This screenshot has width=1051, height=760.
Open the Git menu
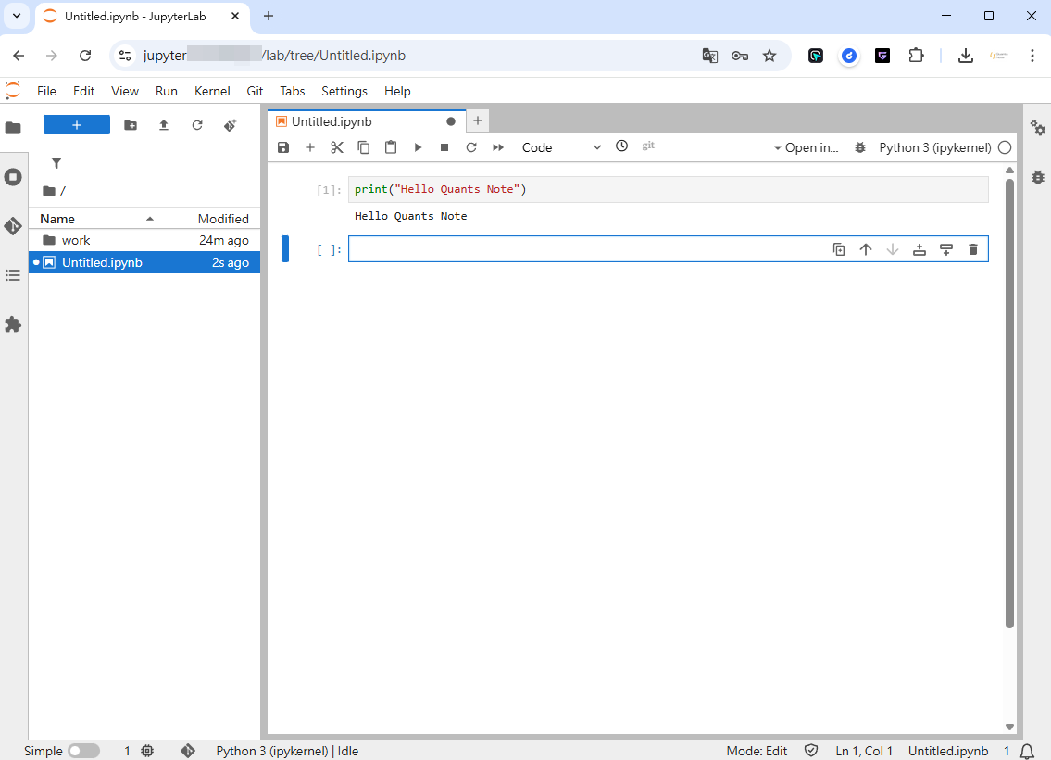tap(255, 91)
